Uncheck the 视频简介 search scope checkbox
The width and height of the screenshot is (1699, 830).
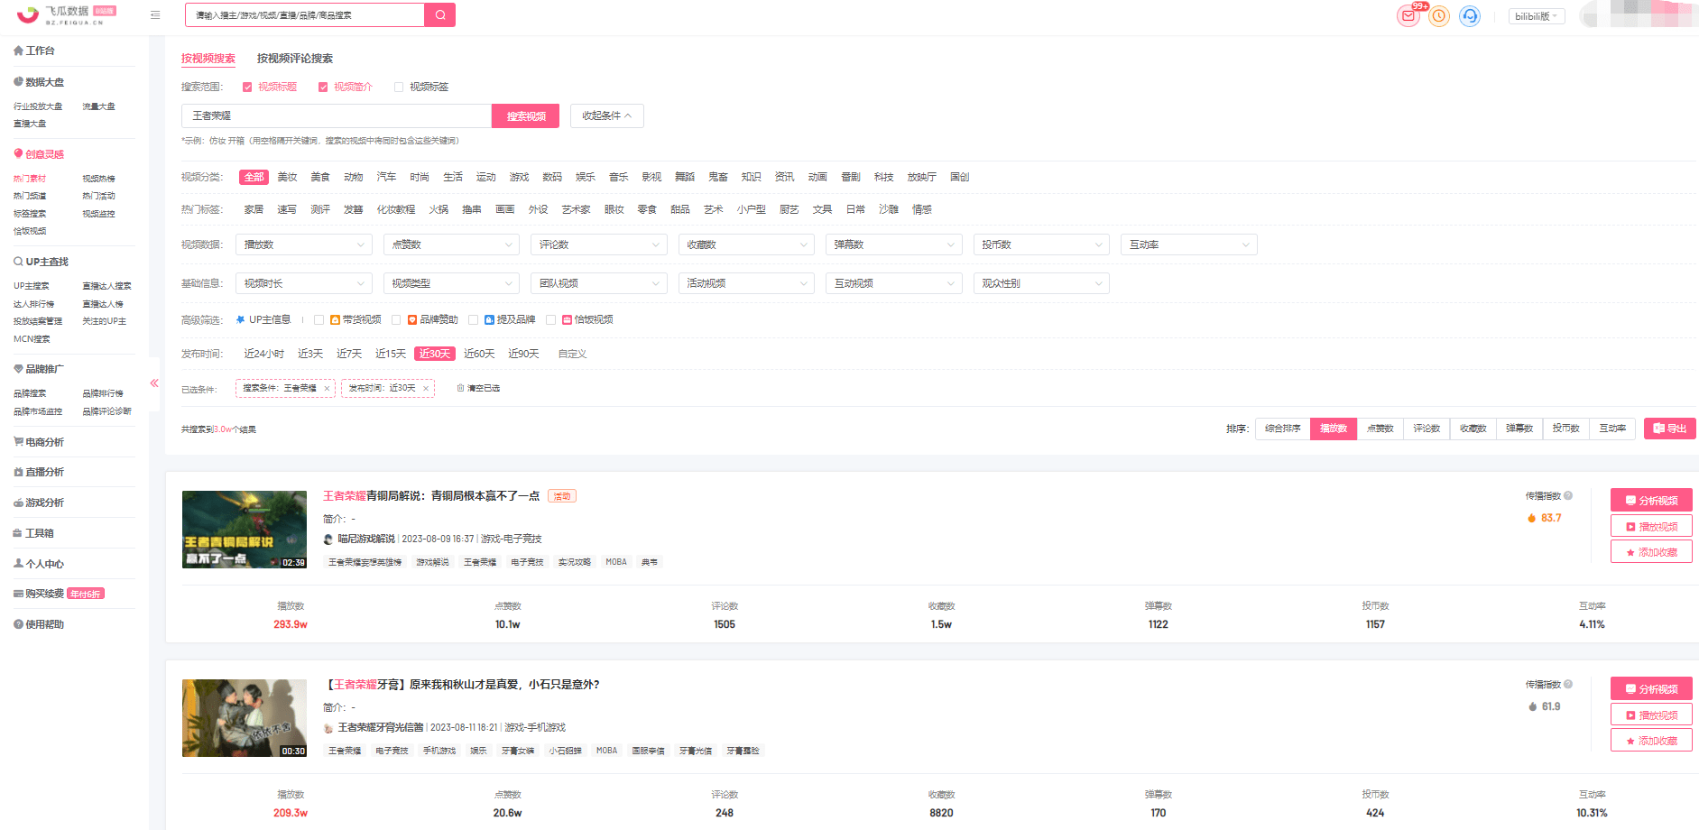point(323,88)
